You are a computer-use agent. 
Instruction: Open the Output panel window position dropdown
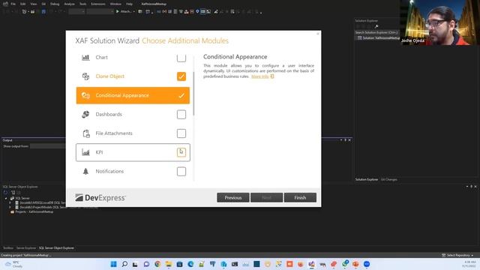[341, 140]
